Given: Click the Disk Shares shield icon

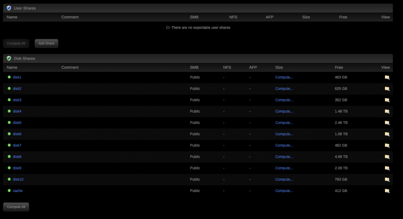Looking at the screenshot, I should click(9, 58).
